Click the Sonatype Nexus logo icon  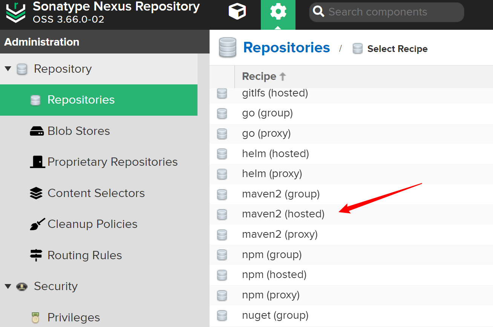(x=16, y=12)
